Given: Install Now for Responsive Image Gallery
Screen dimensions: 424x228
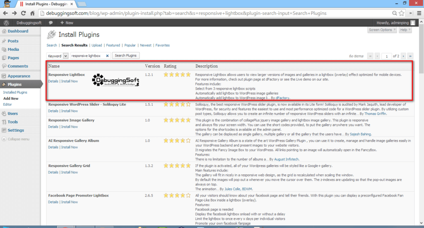Looking at the screenshot, I should (70, 127).
